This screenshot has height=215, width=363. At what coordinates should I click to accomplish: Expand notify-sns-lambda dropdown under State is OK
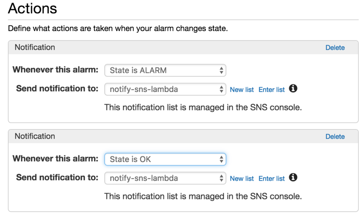coord(165,178)
